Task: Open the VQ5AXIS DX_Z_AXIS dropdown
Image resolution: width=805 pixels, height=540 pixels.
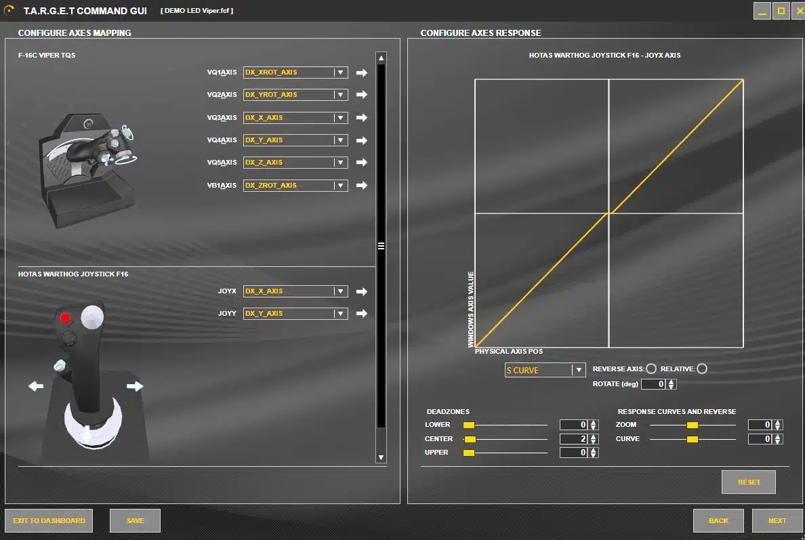Action: coord(340,163)
